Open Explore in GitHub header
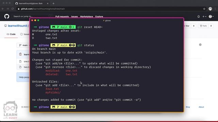The image size is (218, 122). click(99, 17)
